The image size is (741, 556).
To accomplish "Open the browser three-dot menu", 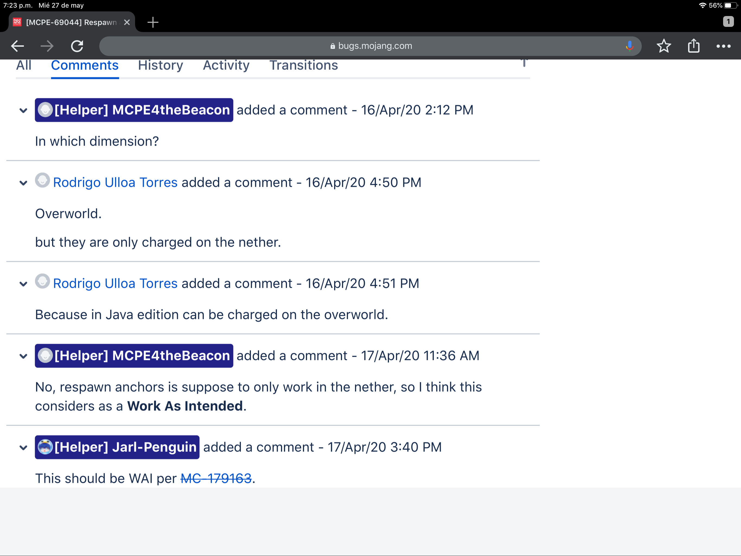I will pyautogui.click(x=723, y=46).
